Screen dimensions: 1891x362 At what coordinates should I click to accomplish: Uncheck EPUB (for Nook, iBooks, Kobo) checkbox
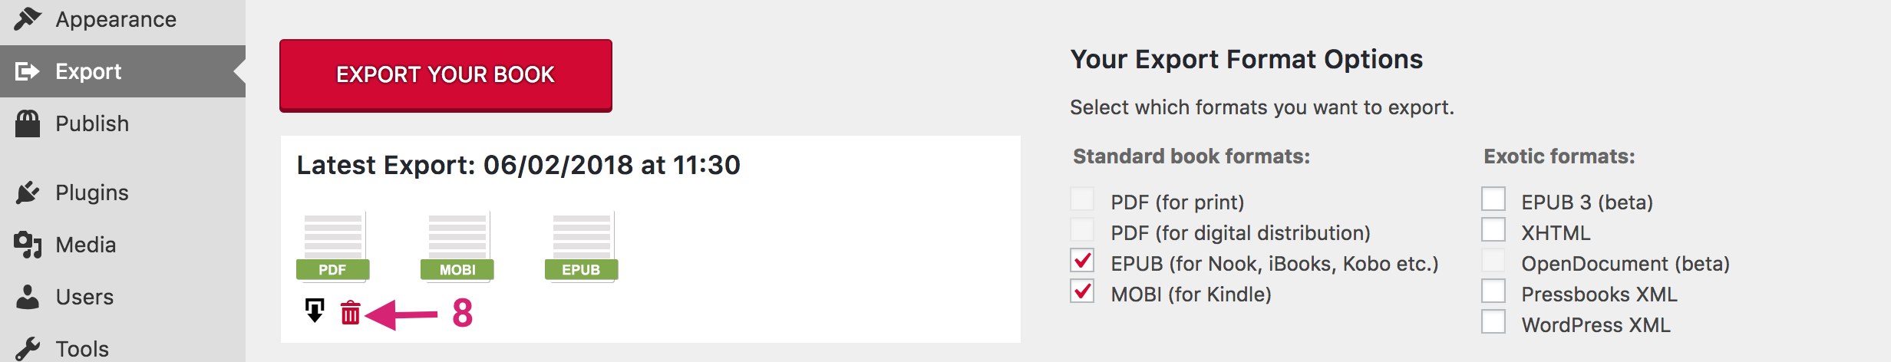1082,261
